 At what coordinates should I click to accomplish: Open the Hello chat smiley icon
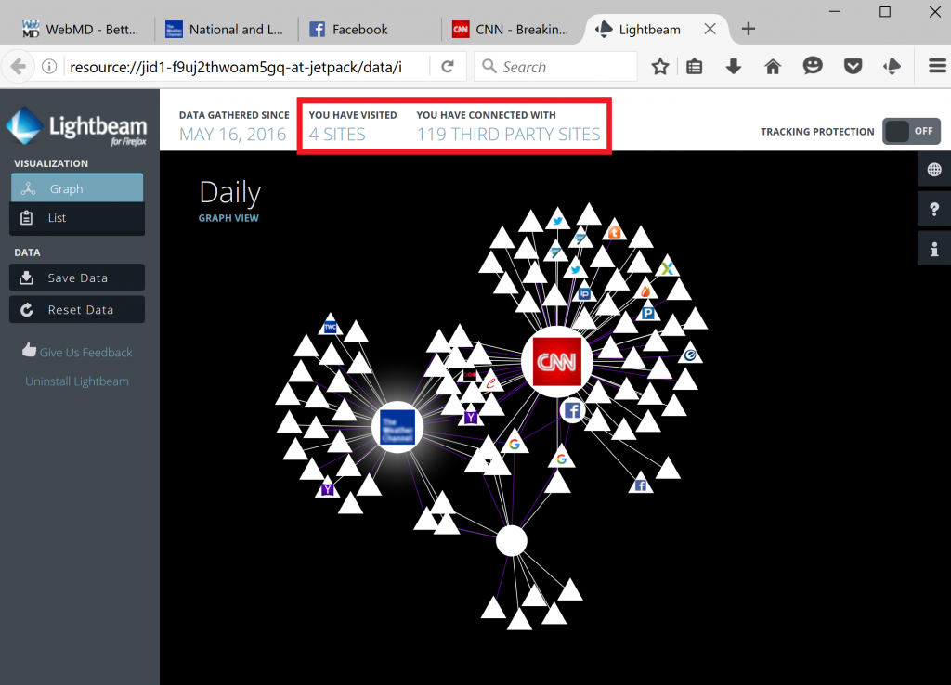pos(813,66)
